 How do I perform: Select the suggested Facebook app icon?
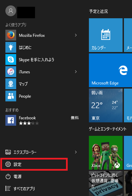coord(11,120)
